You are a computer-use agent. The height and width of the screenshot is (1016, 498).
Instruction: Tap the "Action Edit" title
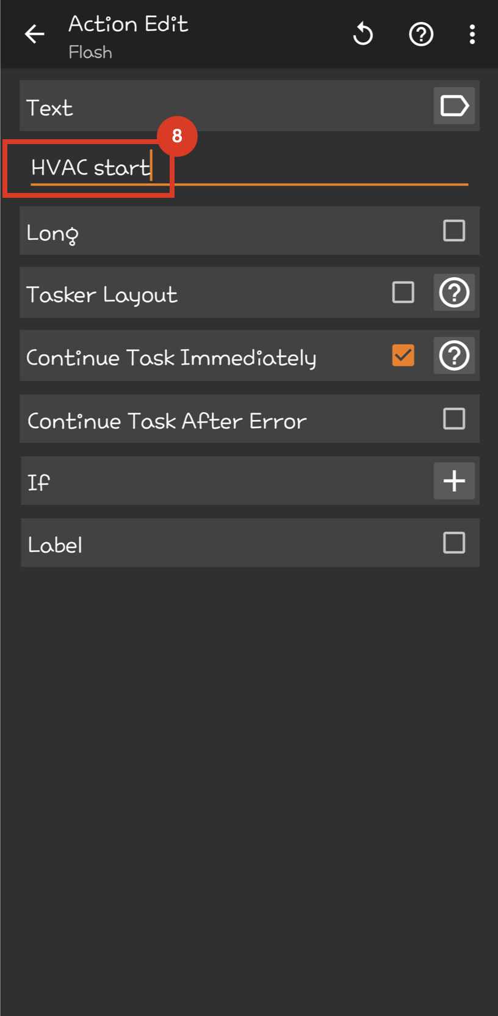[128, 24]
